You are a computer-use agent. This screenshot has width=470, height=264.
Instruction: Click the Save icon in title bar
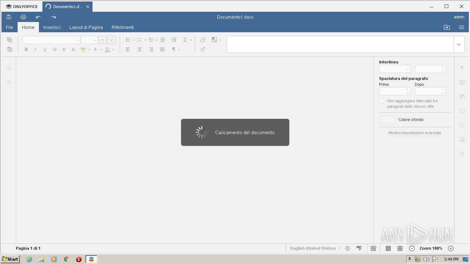[9, 17]
